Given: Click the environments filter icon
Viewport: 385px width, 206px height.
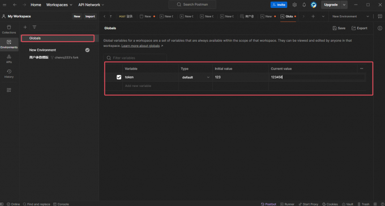Looking at the screenshot, I should click(x=35, y=27).
